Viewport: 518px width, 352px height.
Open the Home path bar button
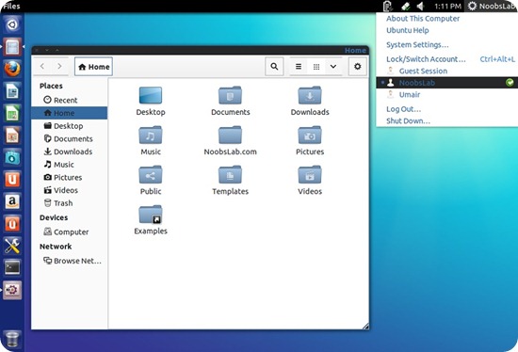tap(94, 67)
